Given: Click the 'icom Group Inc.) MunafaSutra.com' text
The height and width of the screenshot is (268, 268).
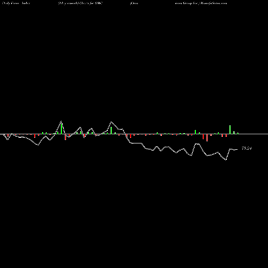Looking at the screenshot, I should click(201, 3).
